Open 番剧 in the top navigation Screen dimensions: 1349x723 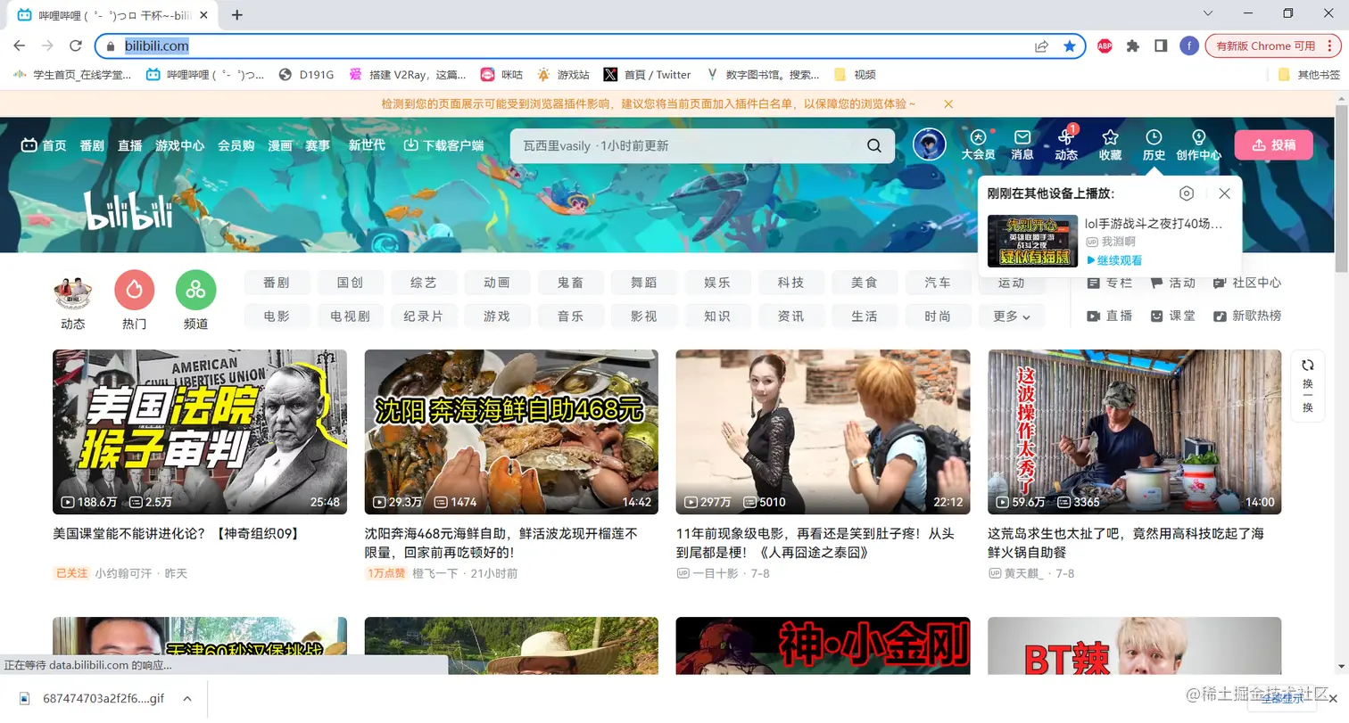point(92,145)
